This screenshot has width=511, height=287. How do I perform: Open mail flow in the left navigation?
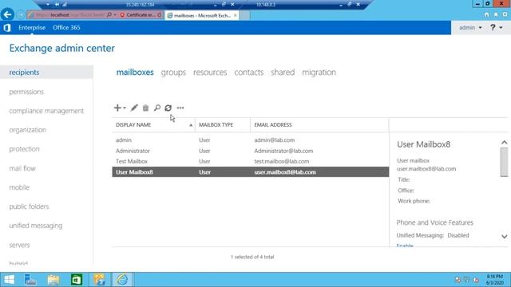(22, 168)
